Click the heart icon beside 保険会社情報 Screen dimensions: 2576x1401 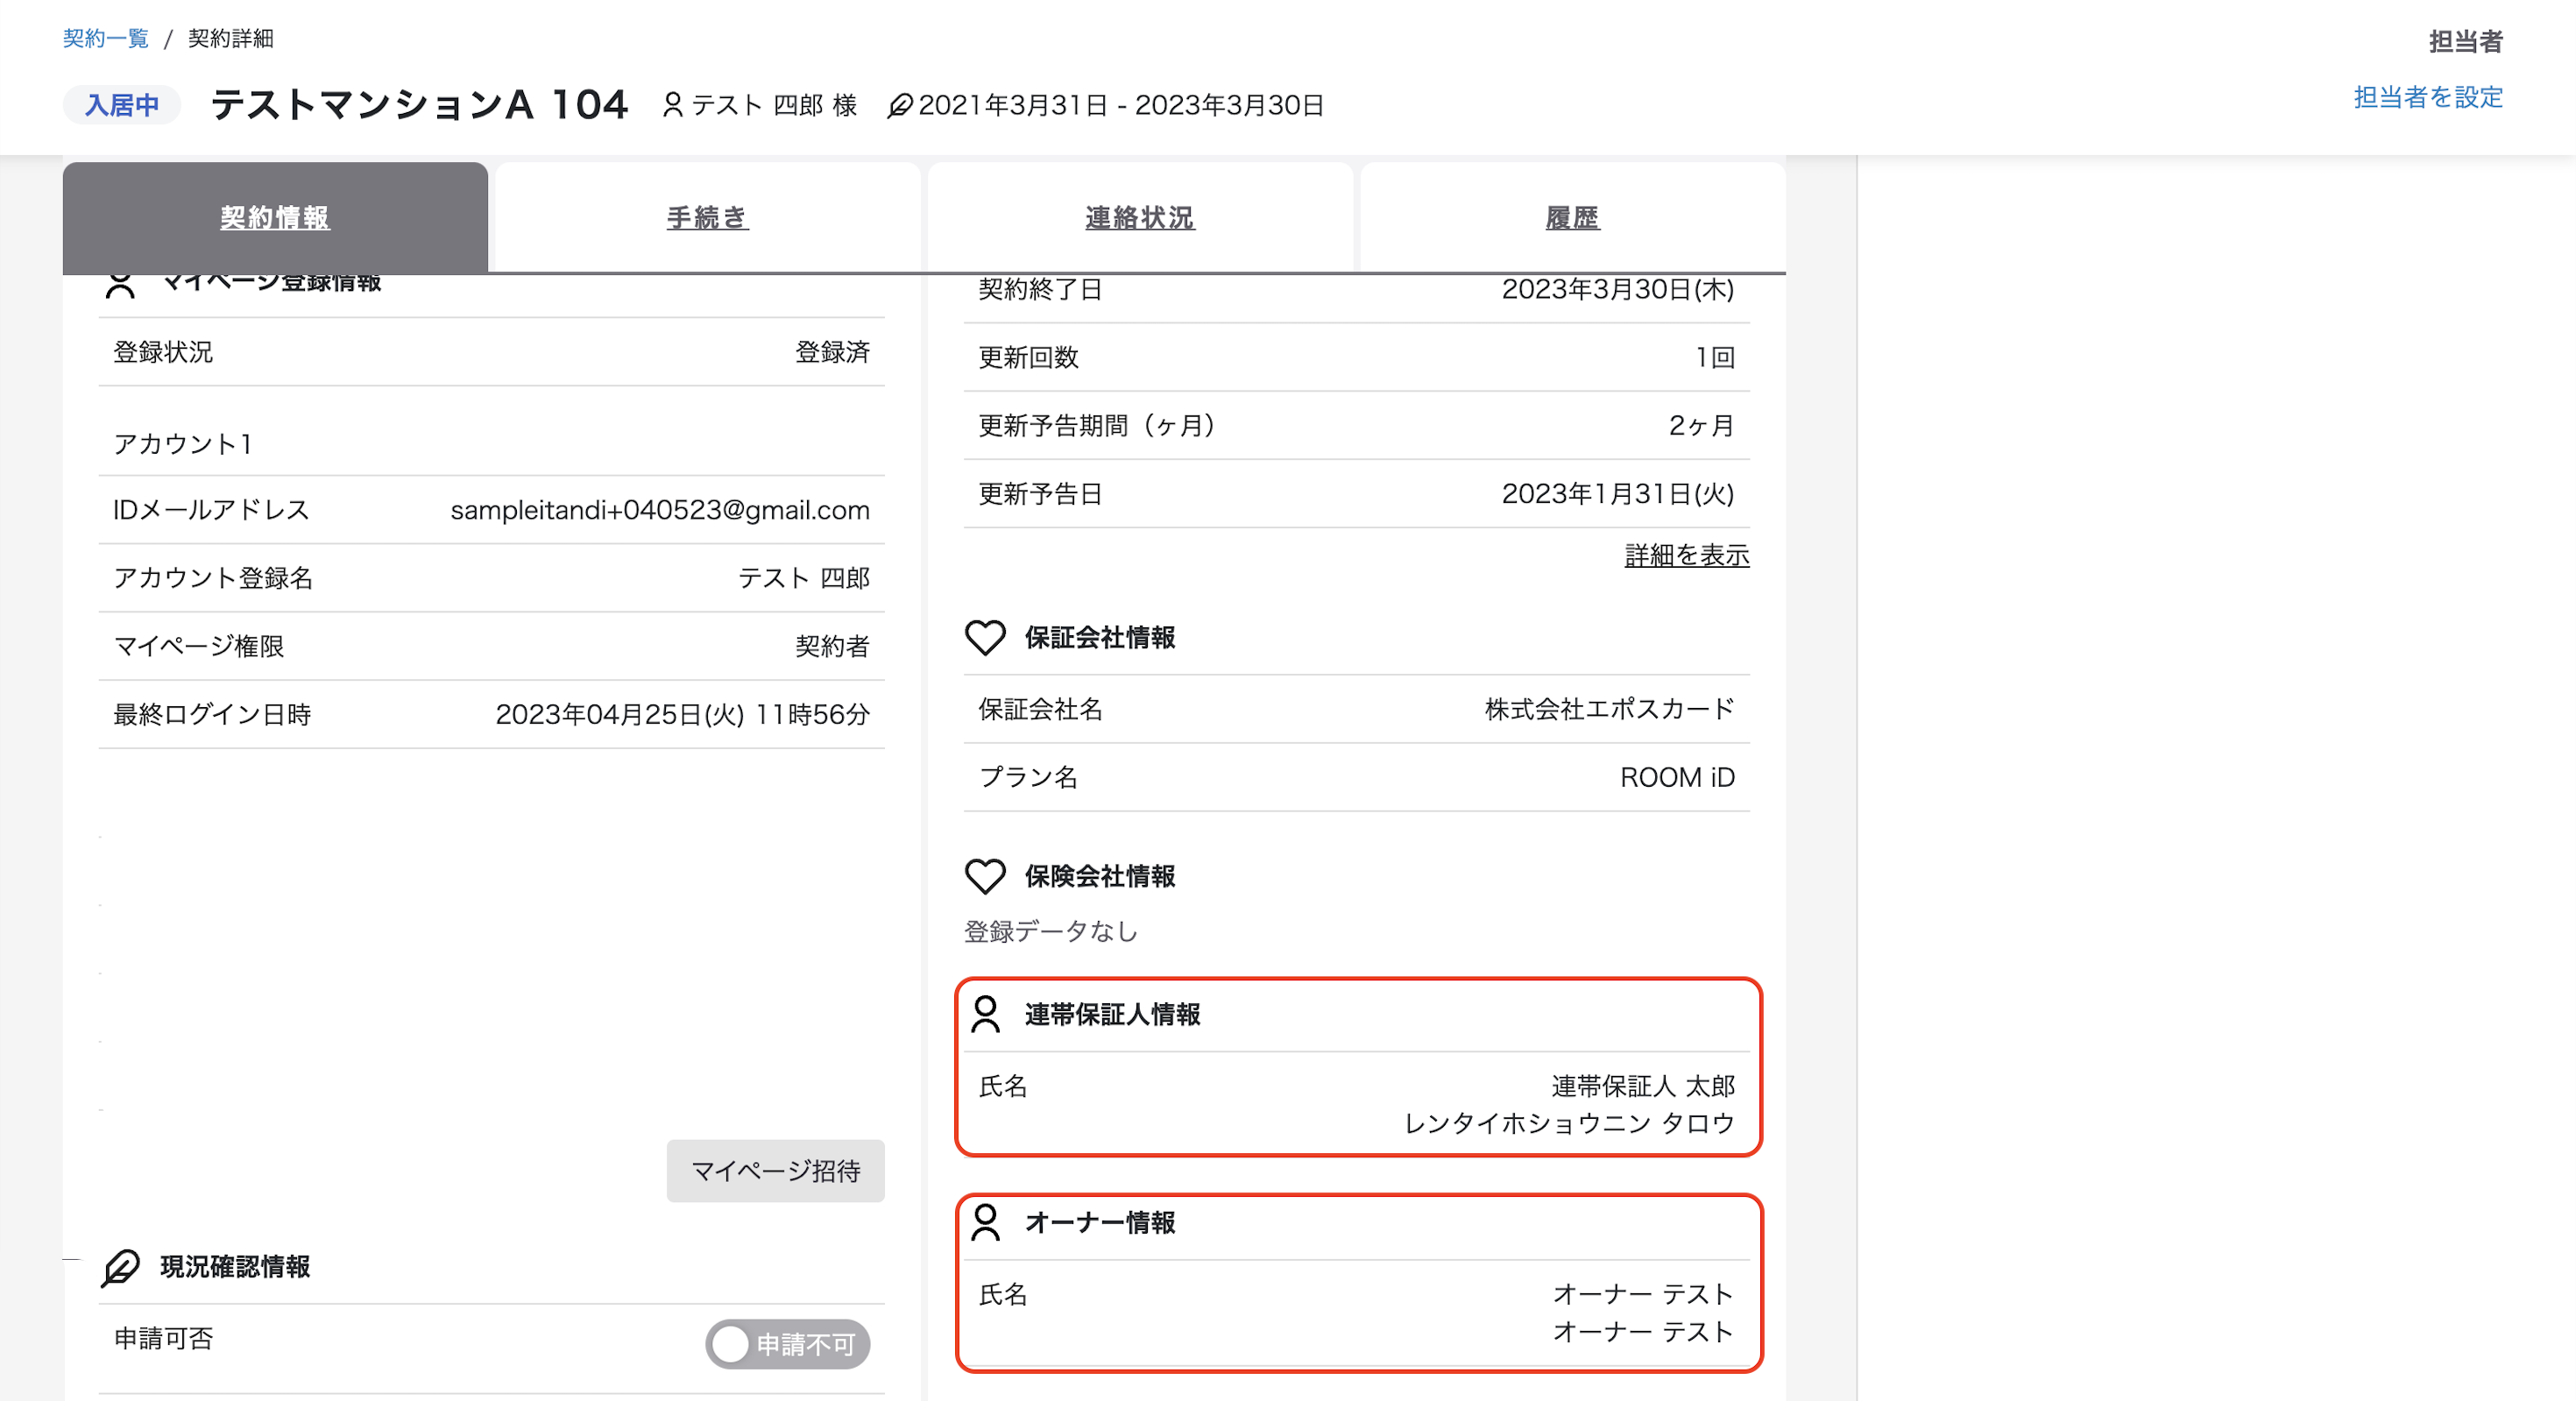point(985,876)
